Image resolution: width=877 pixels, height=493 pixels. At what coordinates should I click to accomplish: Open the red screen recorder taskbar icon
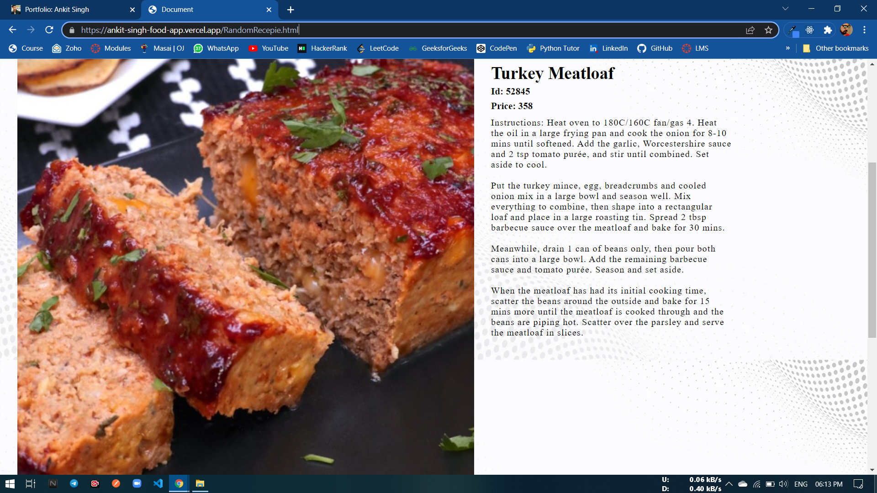click(x=95, y=483)
